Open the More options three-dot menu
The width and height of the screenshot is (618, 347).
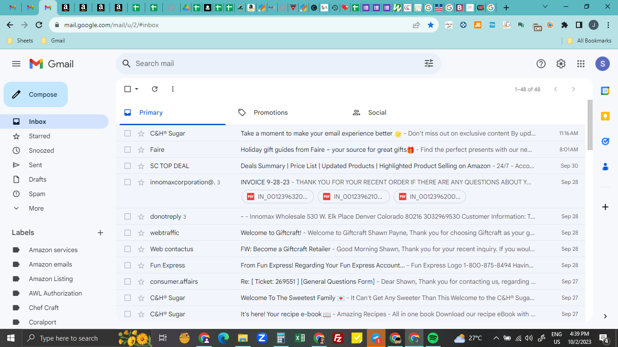coord(173,89)
